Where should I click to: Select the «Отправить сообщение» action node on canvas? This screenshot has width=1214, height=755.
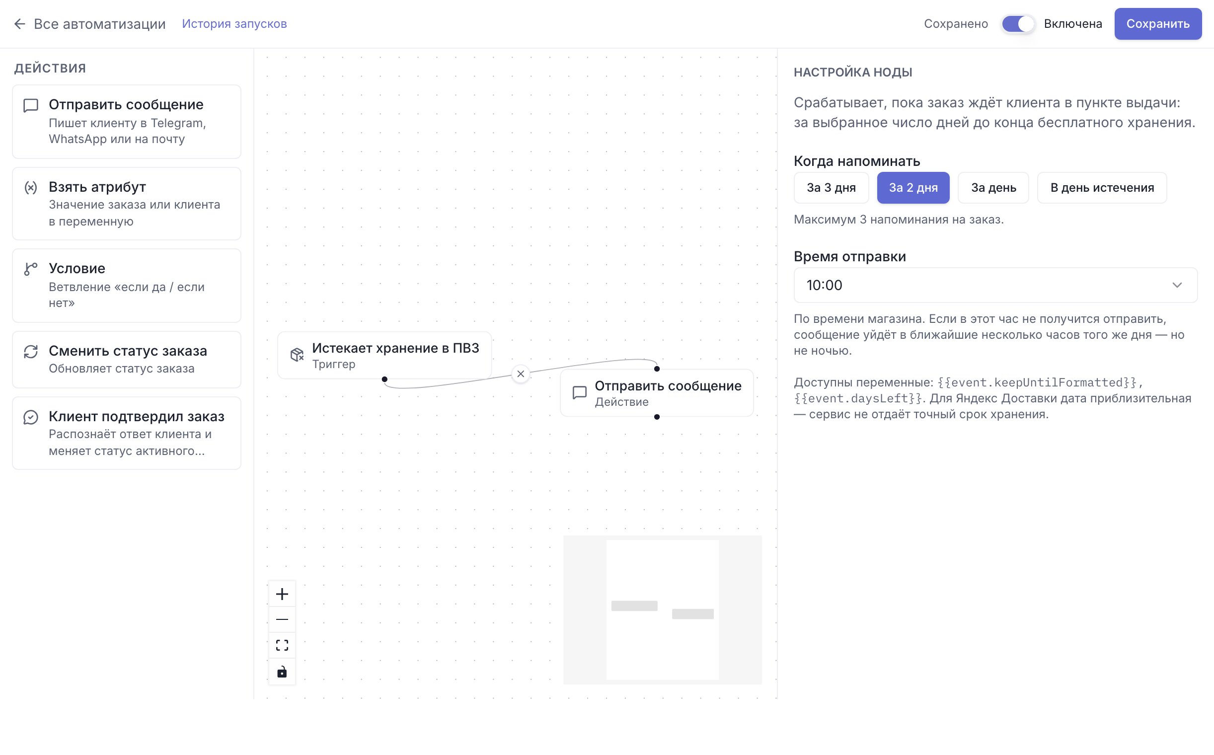(x=656, y=393)
